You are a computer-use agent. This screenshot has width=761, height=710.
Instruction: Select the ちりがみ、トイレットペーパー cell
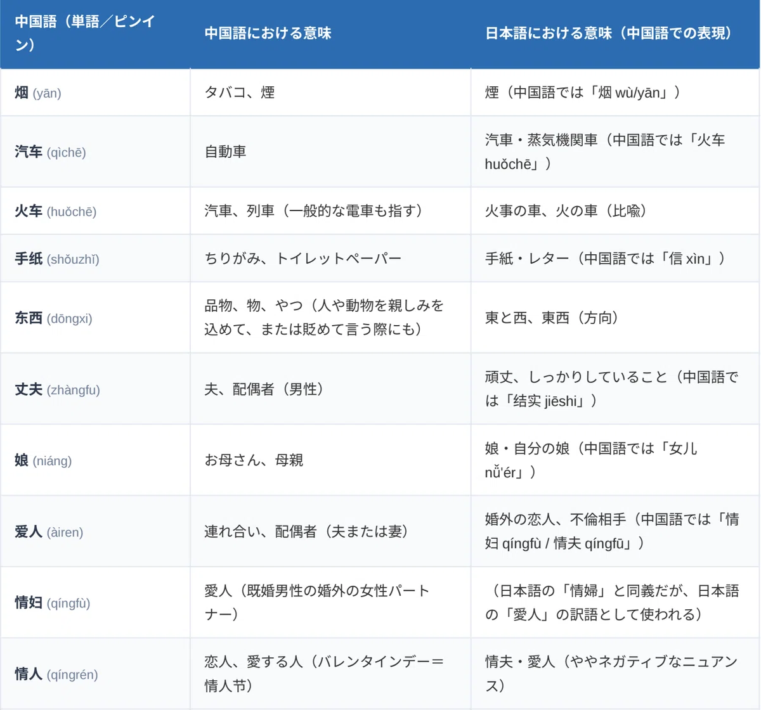click(x=330, y=259)
